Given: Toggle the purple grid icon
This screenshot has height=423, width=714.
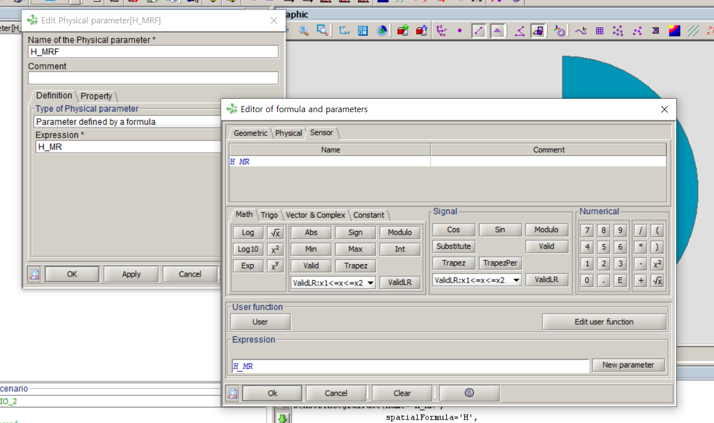Looking at the screenshot, I should coord(600,31).
